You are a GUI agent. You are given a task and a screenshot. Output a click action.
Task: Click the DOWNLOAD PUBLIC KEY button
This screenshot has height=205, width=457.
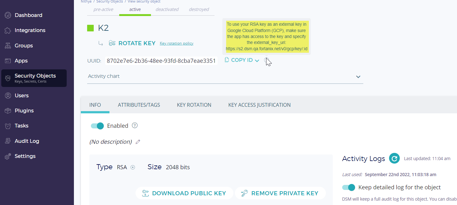184,193
